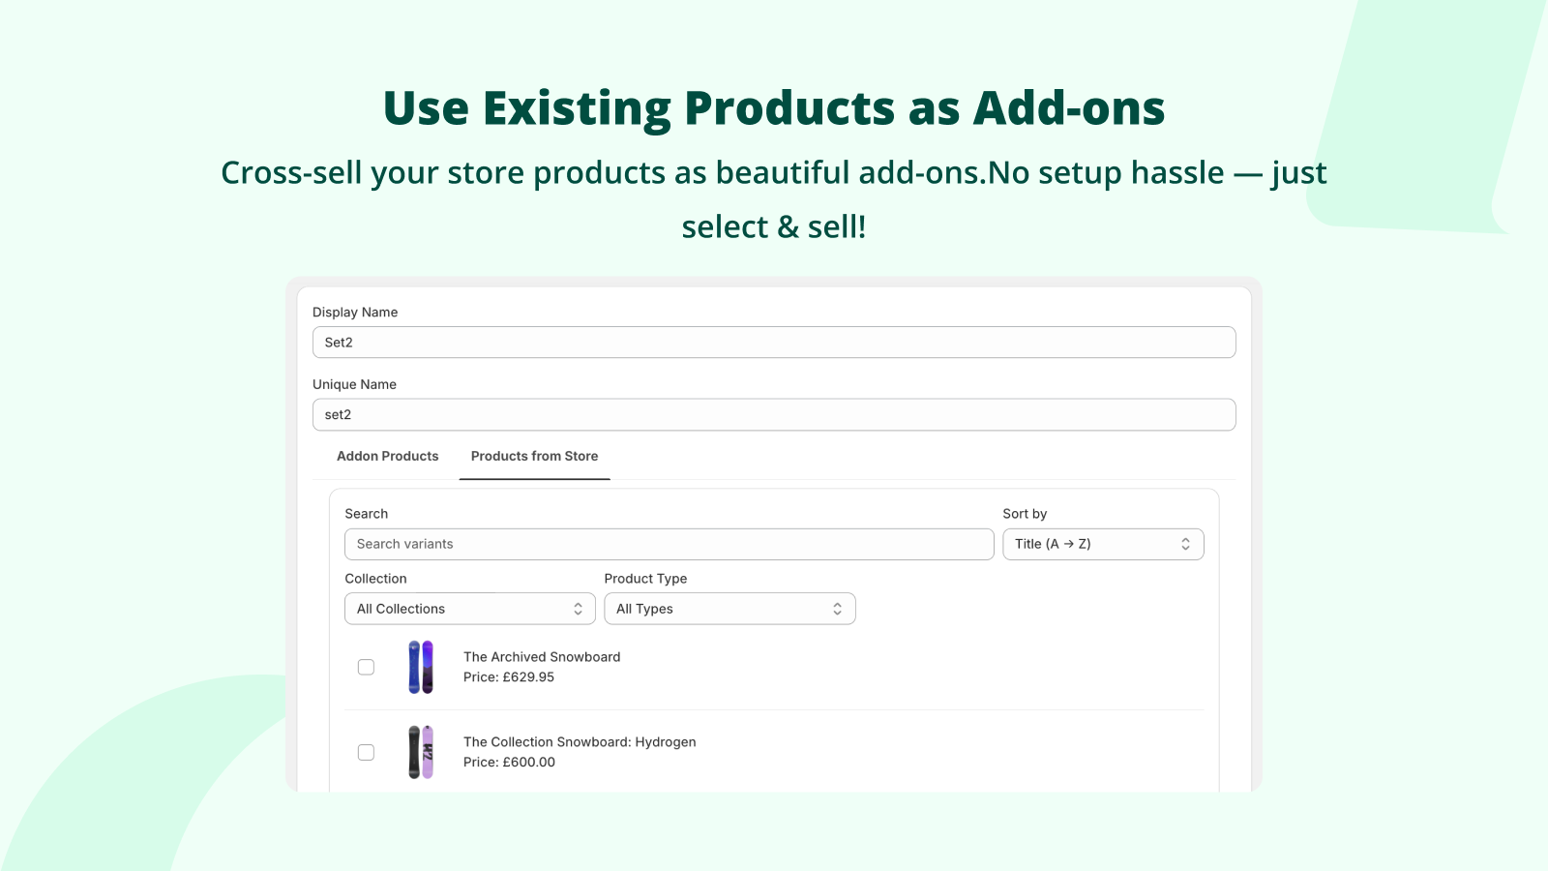Click the Search variants input field
Viewport: 1548px width, 871px height.
click(669, 544)
